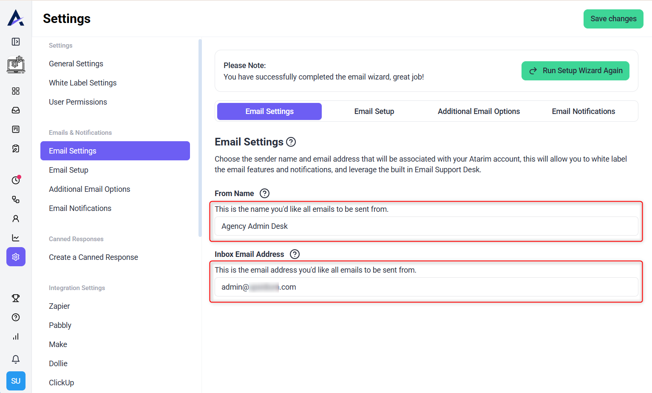Click Run Setup Wizard Again button

575,71
